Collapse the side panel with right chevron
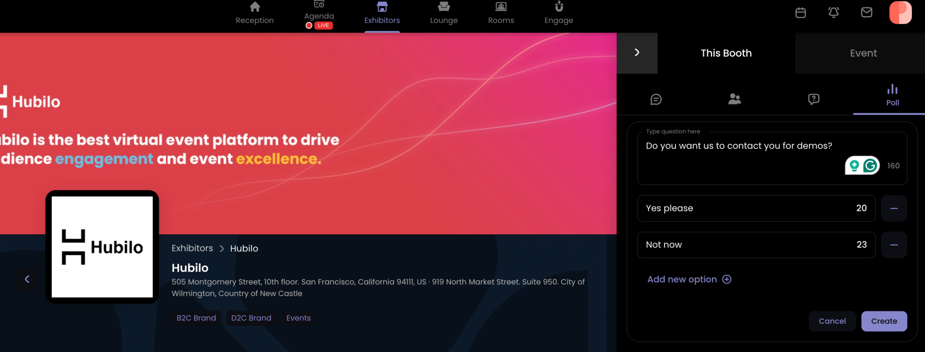Image resolution: width=925 pixels, height=352 pixels. pyautogui.click(x=637, y=53)
